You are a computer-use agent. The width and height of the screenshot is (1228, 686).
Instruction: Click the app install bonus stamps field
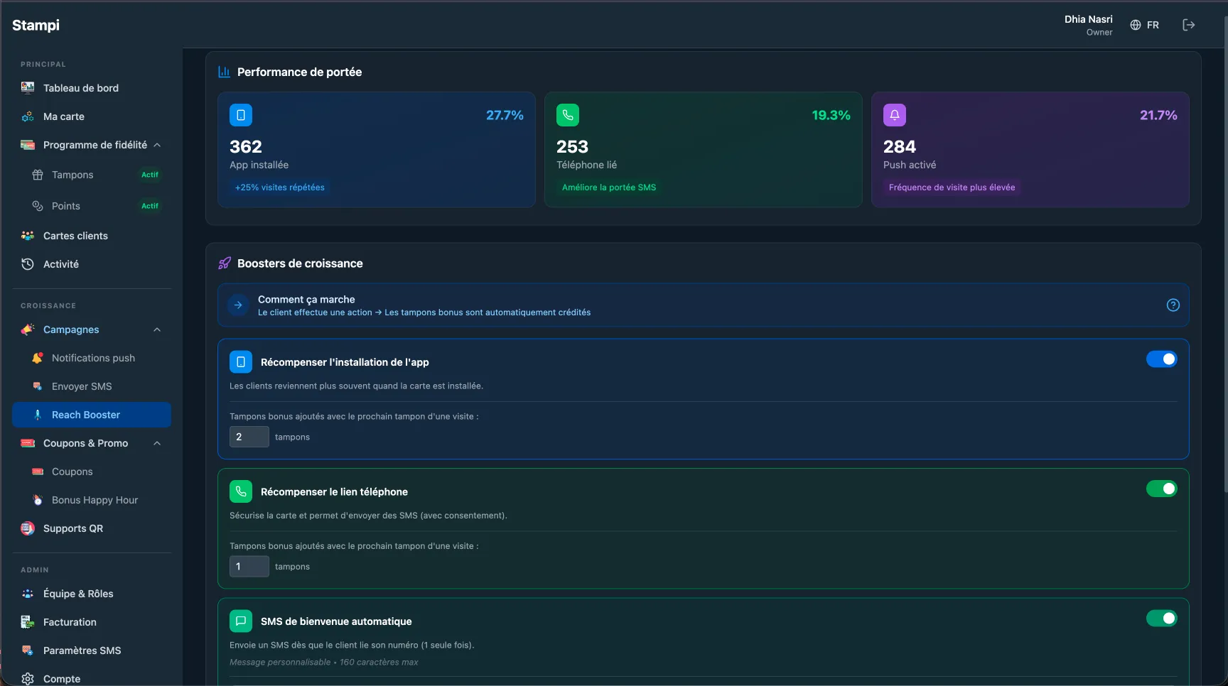pyautogui.click(x=249, y=437)
